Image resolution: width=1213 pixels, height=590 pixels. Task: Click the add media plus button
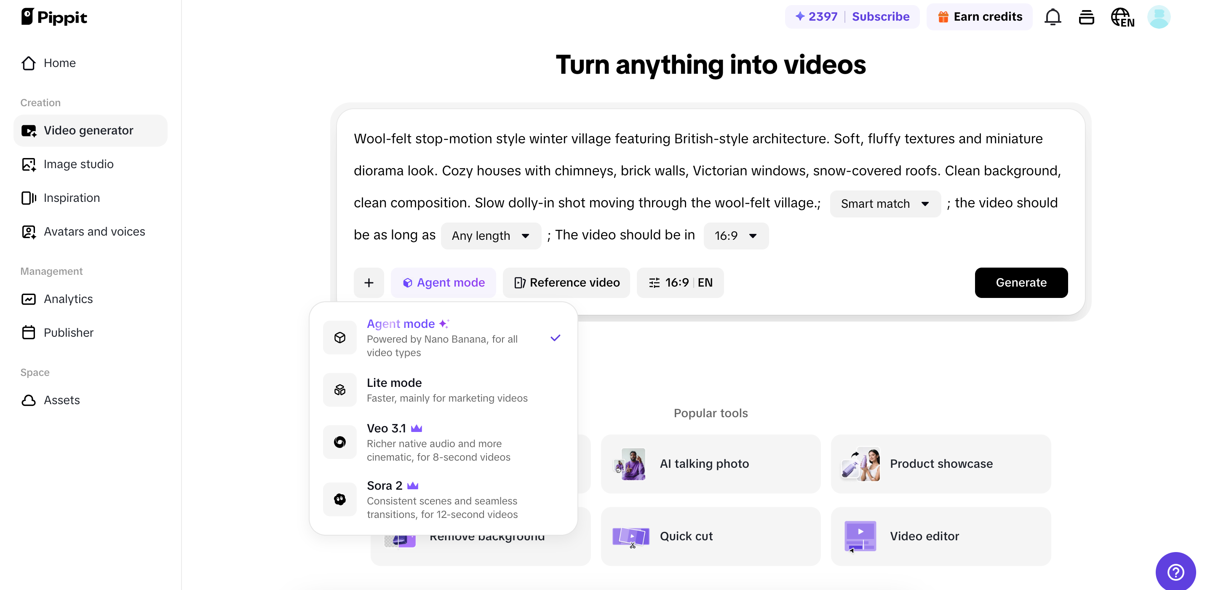pyautogui.click(x=369, y=283)
